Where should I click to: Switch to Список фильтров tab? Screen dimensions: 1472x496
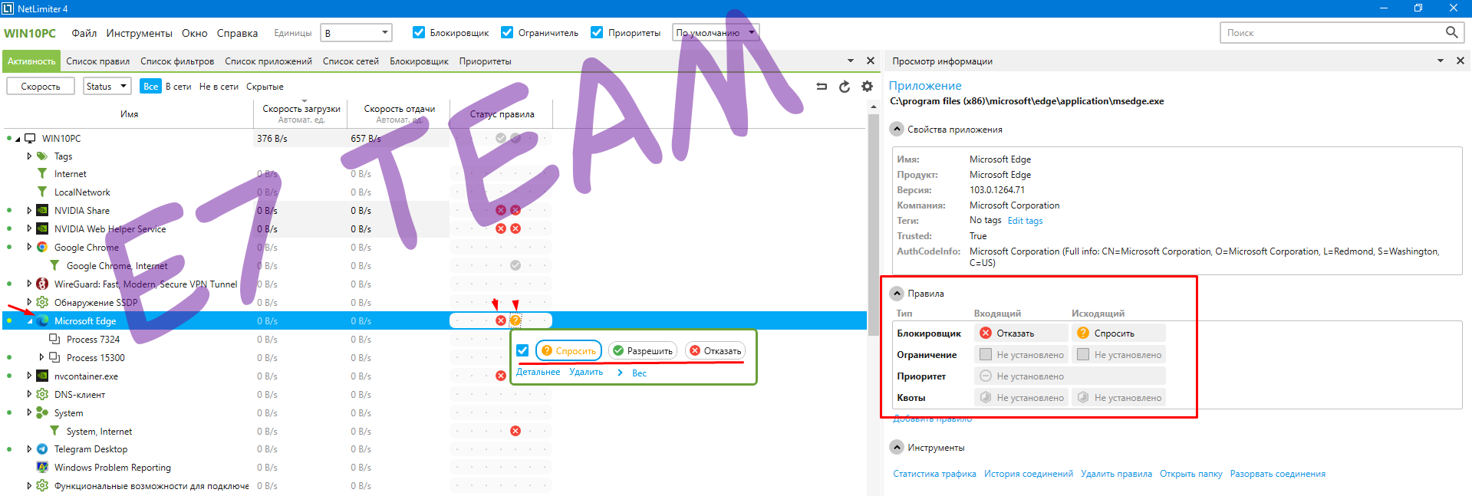click(x=177, y=61)
